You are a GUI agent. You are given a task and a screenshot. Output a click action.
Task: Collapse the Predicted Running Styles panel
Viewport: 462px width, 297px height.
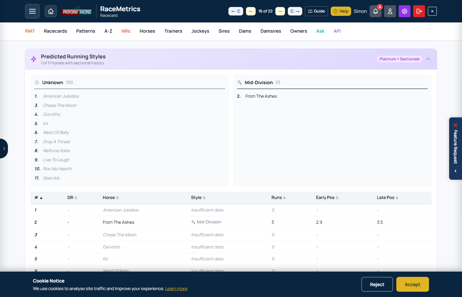pyautogui.click(x=428, y=59)
